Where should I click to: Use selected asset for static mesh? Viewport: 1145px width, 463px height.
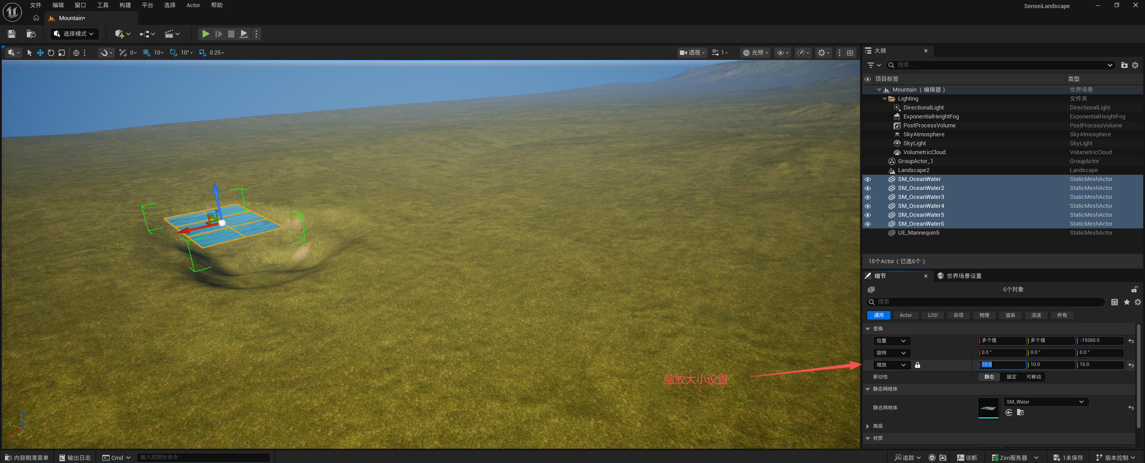[1009, 412]
